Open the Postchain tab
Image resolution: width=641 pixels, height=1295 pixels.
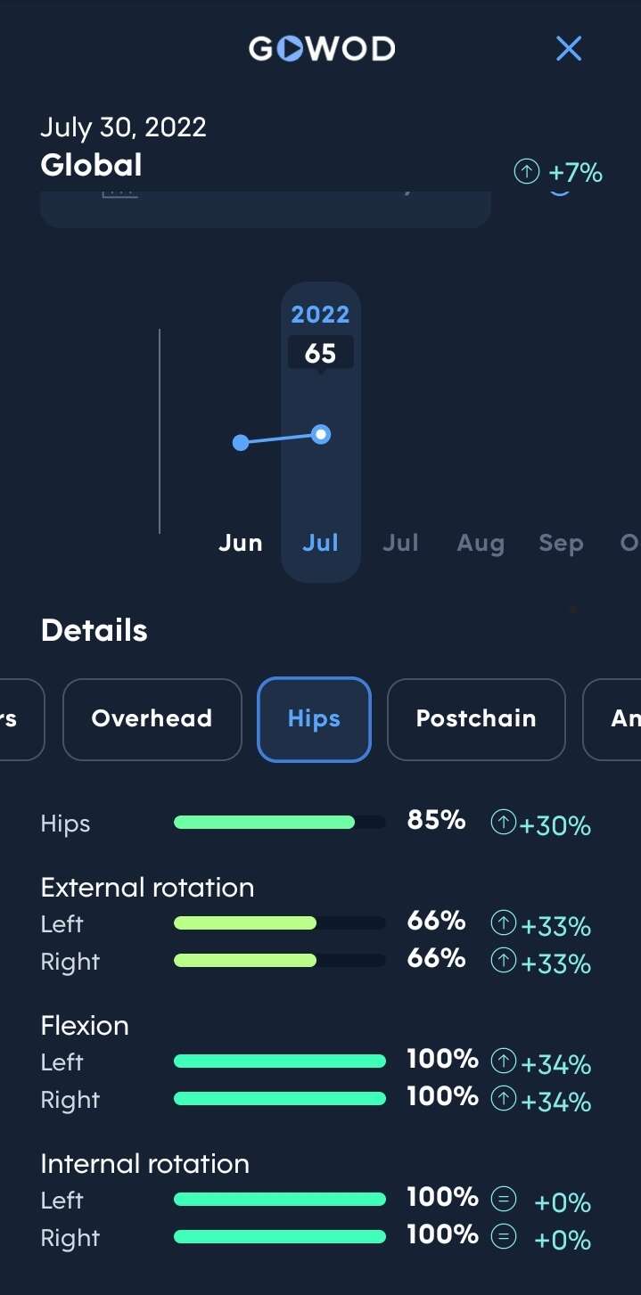point(476,719)
